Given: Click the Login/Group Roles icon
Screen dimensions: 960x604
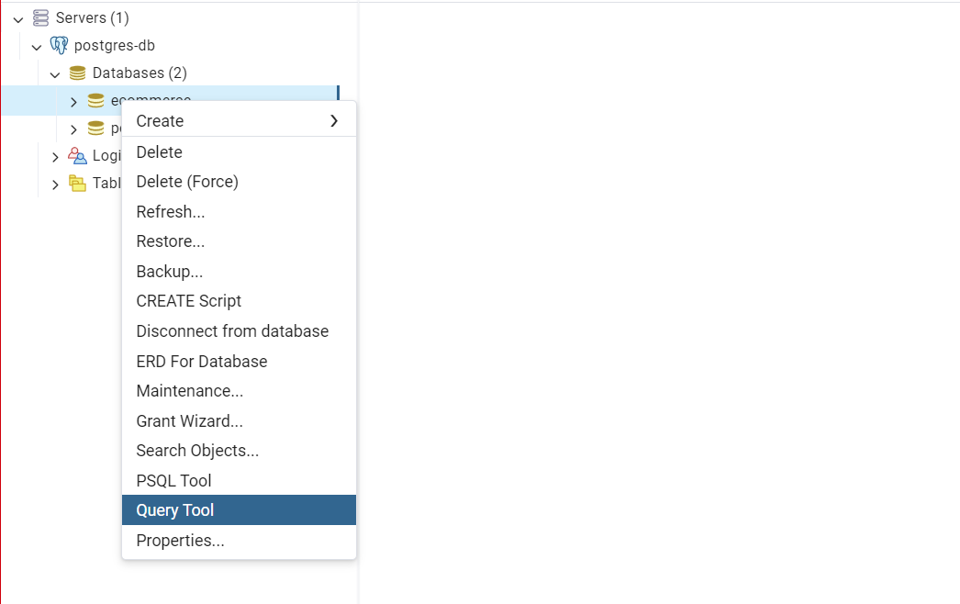Looking at the screenshot, I should 77,155.
